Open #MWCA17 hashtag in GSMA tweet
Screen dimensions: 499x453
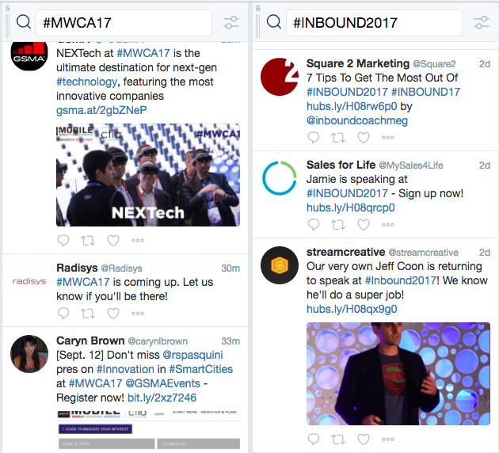tap(143, 53)
